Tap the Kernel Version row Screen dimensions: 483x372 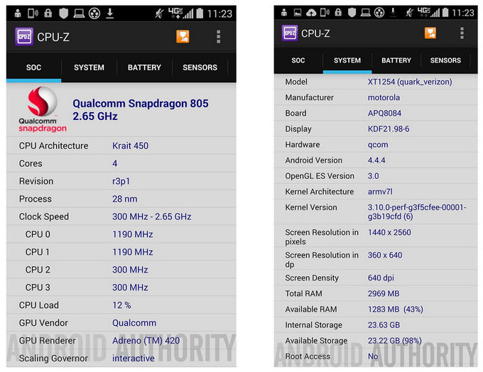374,212
